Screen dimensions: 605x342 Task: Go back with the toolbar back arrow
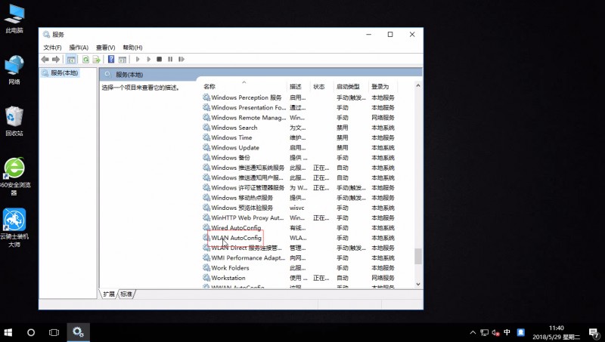45,60
